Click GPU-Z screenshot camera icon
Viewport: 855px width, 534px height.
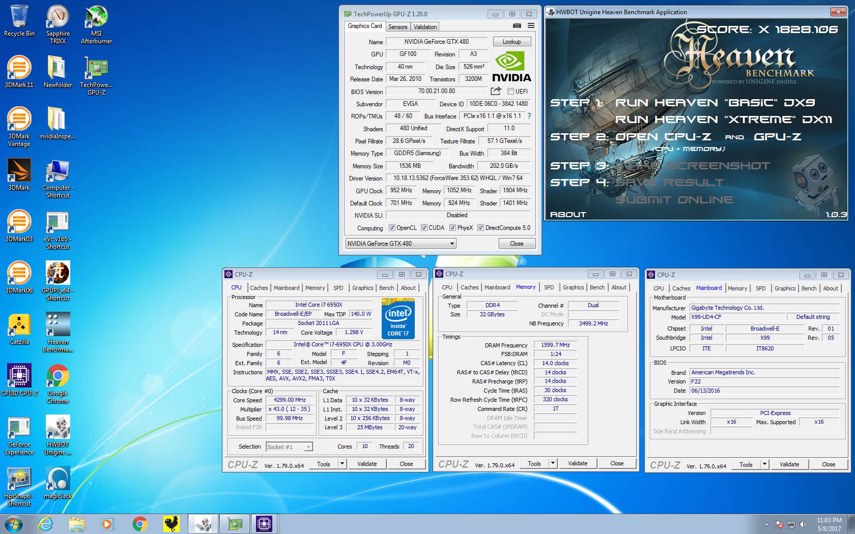point(517,26)
